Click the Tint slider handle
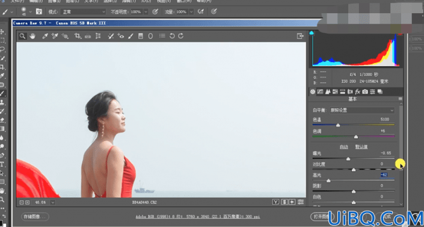 (x=356, y=137)
